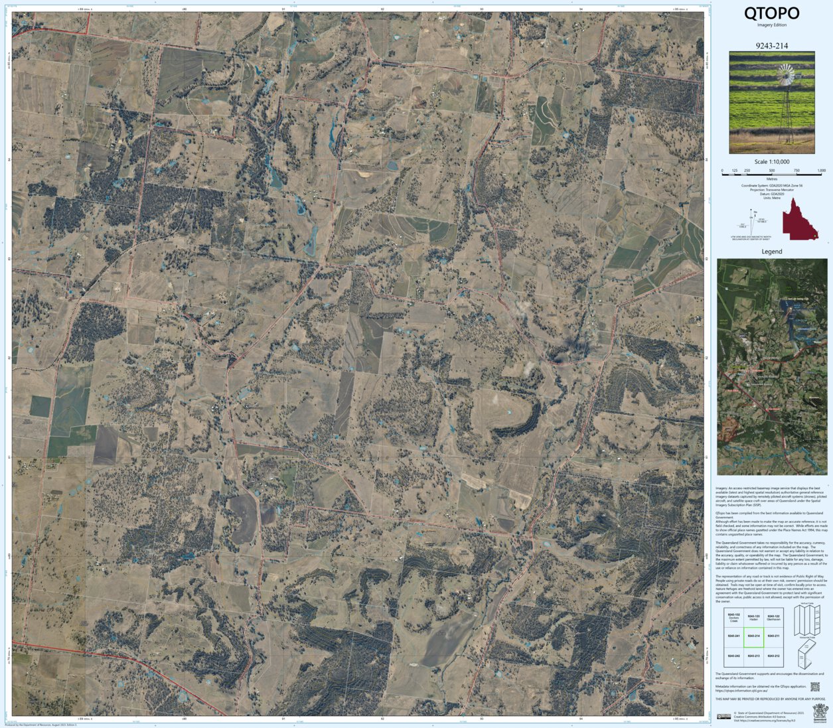The height and width of the screenshot is (728, 833).
Task: Select sheet 9243-132 Doctors Creek
Action: [x=734, y=618]
